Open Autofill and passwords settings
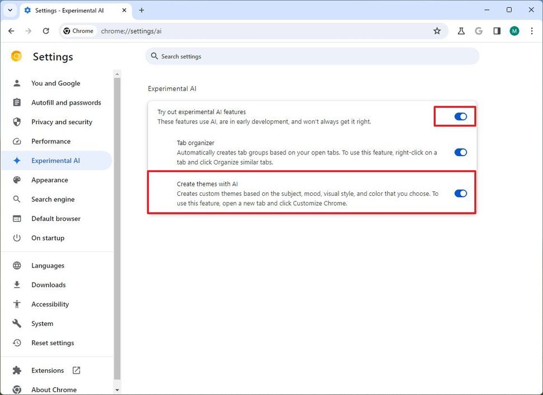543x395 pixels. coord(66,102)
